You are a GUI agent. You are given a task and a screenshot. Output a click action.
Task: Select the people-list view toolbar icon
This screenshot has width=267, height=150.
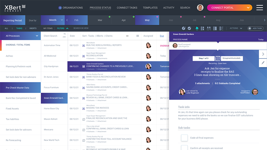coord(202,28)
